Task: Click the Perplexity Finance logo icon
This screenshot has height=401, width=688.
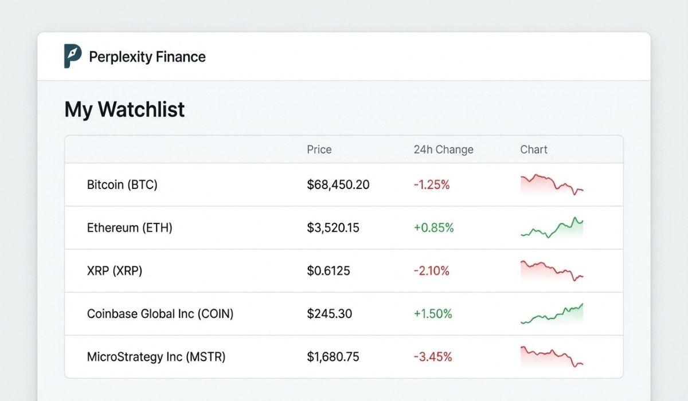Action: point(71,56)
